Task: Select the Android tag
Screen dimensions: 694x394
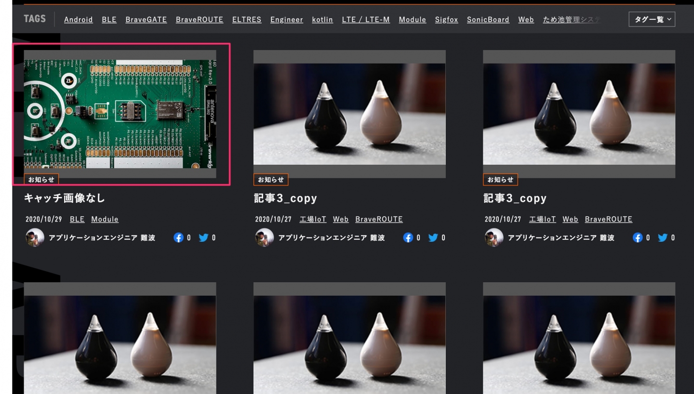Action: point(78,20)
